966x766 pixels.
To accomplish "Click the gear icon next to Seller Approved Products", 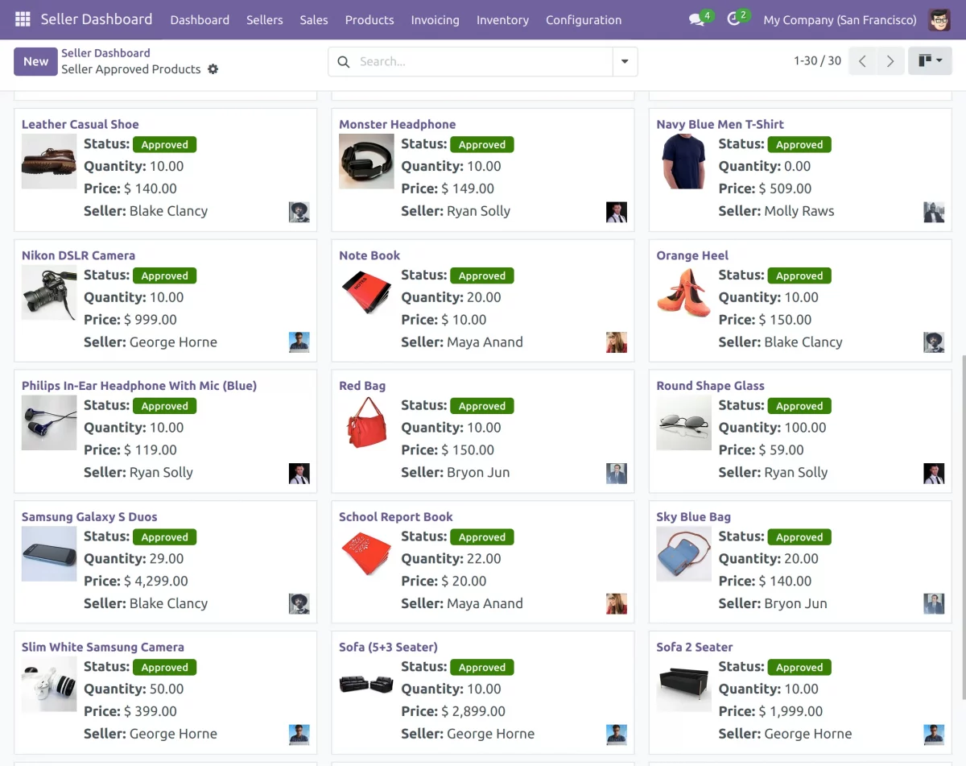I will point(213,69).
